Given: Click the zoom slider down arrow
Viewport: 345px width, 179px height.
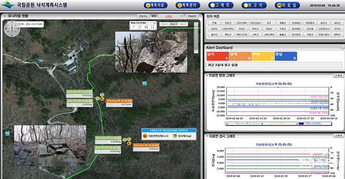Looking at the screenshot, I should pos(196,51).
